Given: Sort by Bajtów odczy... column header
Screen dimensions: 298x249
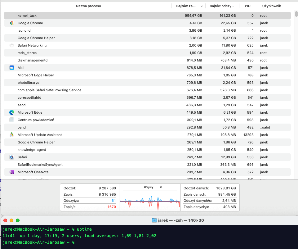Looking at the screenshot, I should click(222, 6).
